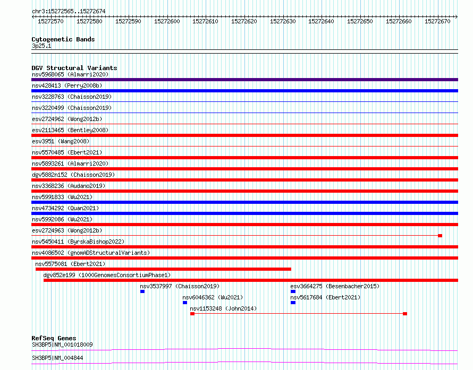Viewport: 473px width, 370px height.
Task: Click the blue bar under nsv428413
Action: click(x=244, y=91)
